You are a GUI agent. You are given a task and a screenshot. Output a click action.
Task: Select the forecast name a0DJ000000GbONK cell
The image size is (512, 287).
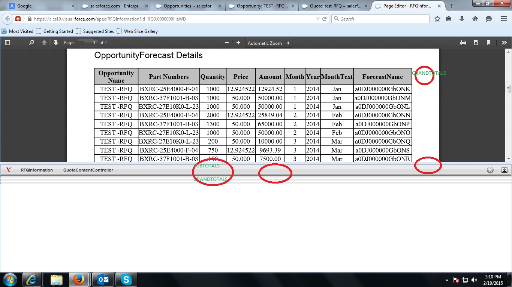(x=383, y=89)
